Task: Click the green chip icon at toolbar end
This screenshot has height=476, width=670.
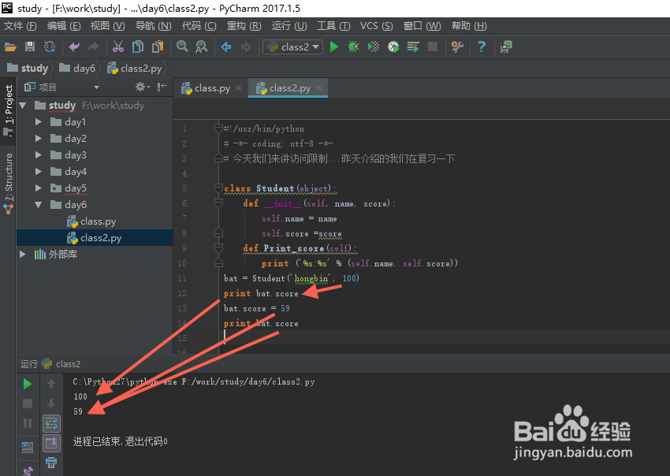Action: click(x=507, y=46)
